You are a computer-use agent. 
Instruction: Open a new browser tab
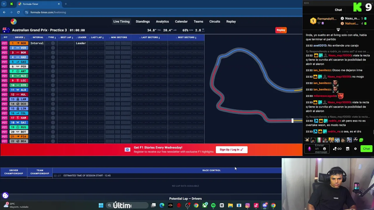pos(66,4)
